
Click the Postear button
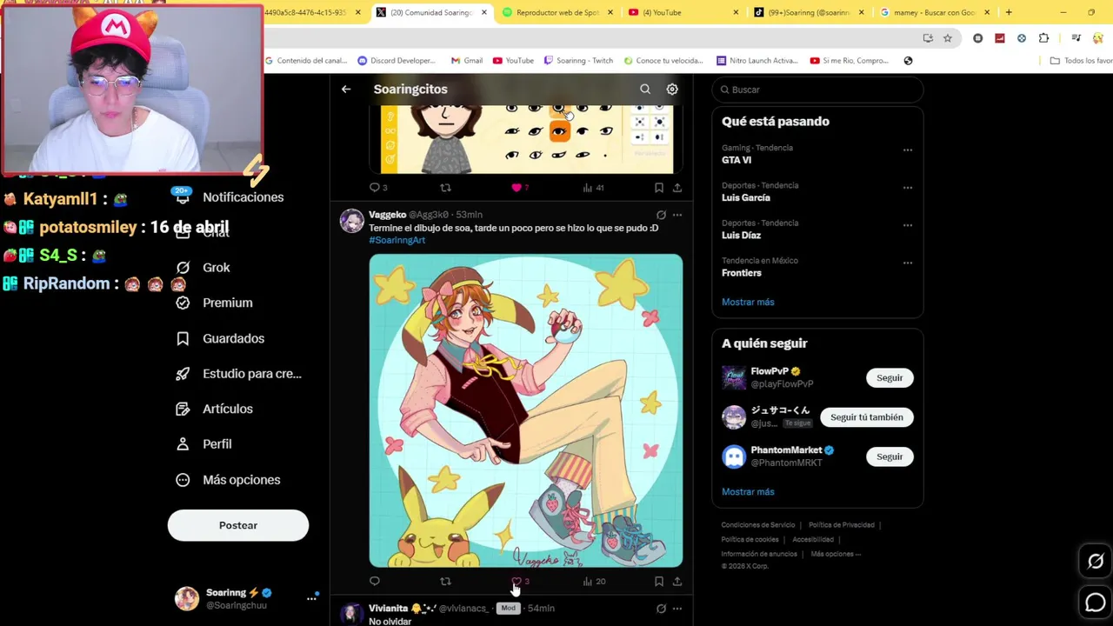pos(238,525)
